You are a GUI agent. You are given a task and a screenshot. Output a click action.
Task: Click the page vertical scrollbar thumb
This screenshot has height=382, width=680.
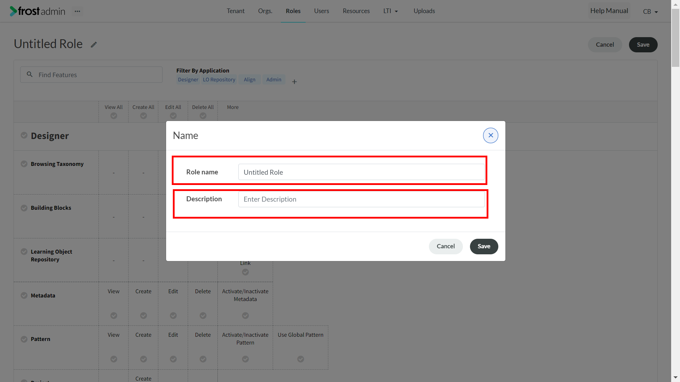[x=675, y=38]
